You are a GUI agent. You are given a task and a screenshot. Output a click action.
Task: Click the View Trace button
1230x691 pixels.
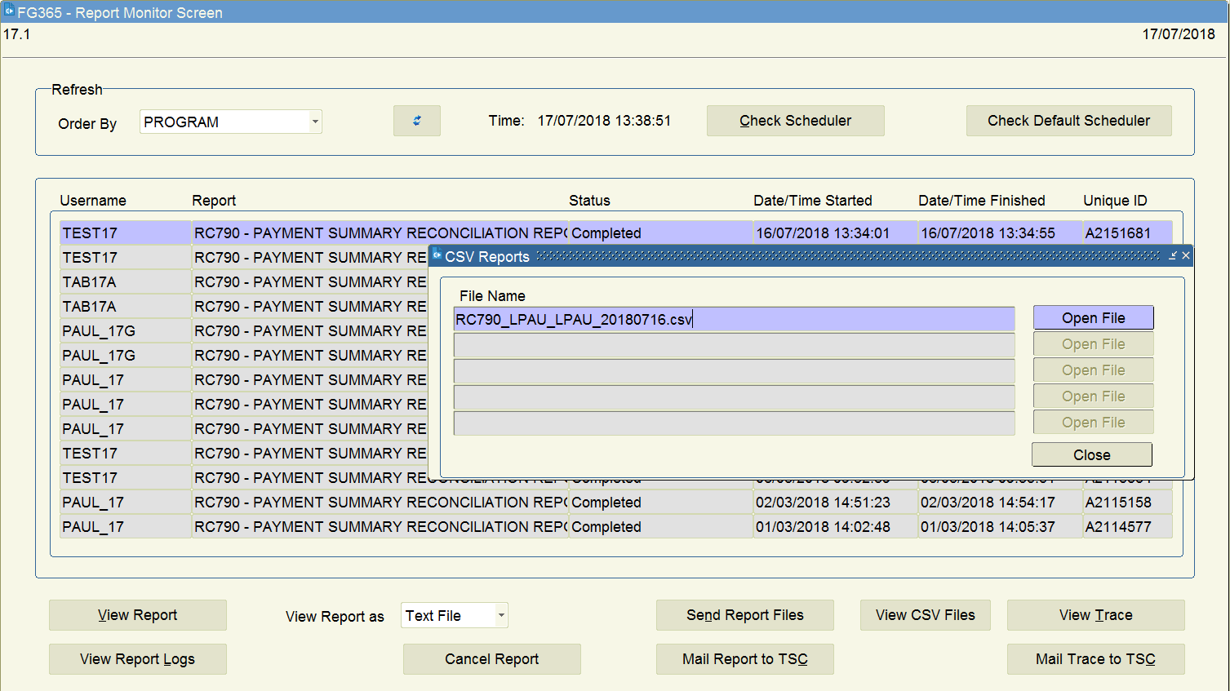pos(1095,615)
